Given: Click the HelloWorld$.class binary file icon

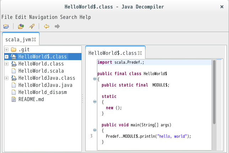Looking at the screenshot, I should tap(14, 57).
